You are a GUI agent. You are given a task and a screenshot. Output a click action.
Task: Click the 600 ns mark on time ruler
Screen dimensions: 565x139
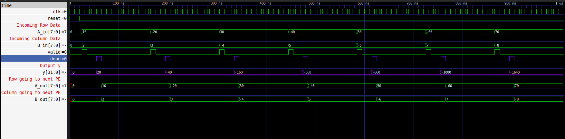[x=363, y=3]
